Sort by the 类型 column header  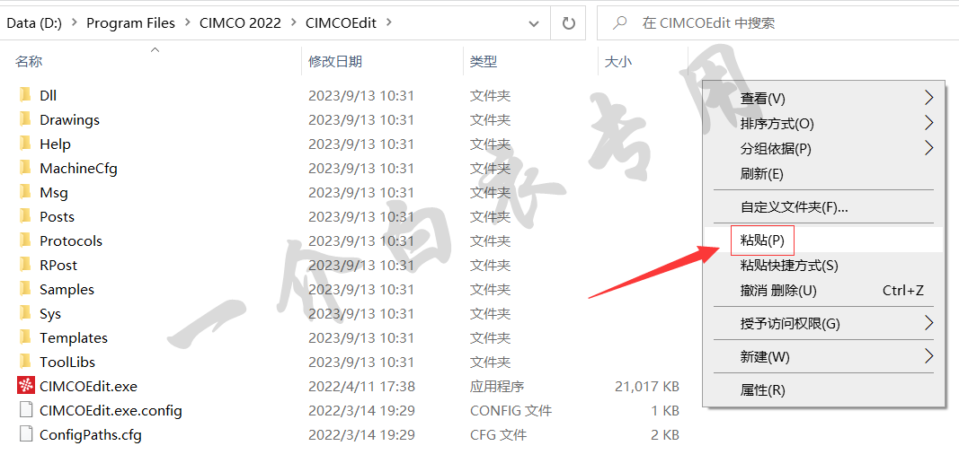[484, 61]
